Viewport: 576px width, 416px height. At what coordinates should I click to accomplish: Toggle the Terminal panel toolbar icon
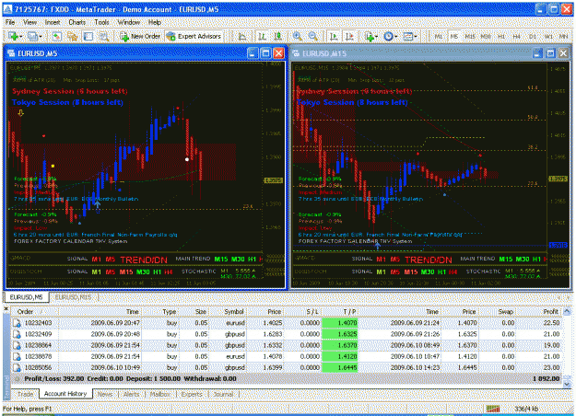[88, 36]
